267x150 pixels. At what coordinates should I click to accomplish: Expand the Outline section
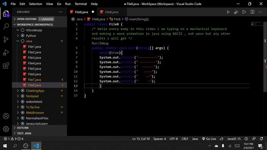(x=40, y=128)
